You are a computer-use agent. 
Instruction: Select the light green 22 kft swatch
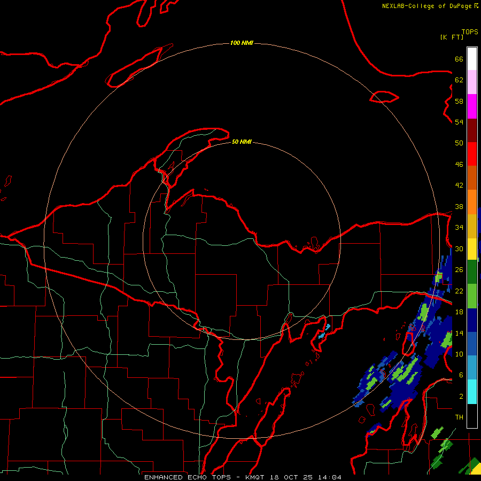472,296
